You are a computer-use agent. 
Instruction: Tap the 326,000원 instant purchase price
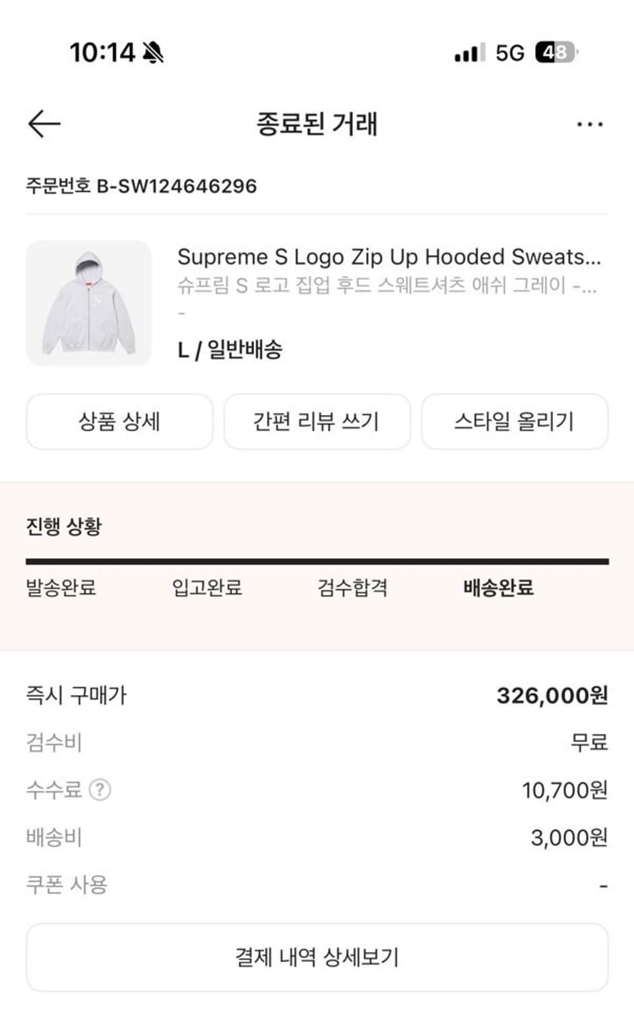(x=552, y=695)
